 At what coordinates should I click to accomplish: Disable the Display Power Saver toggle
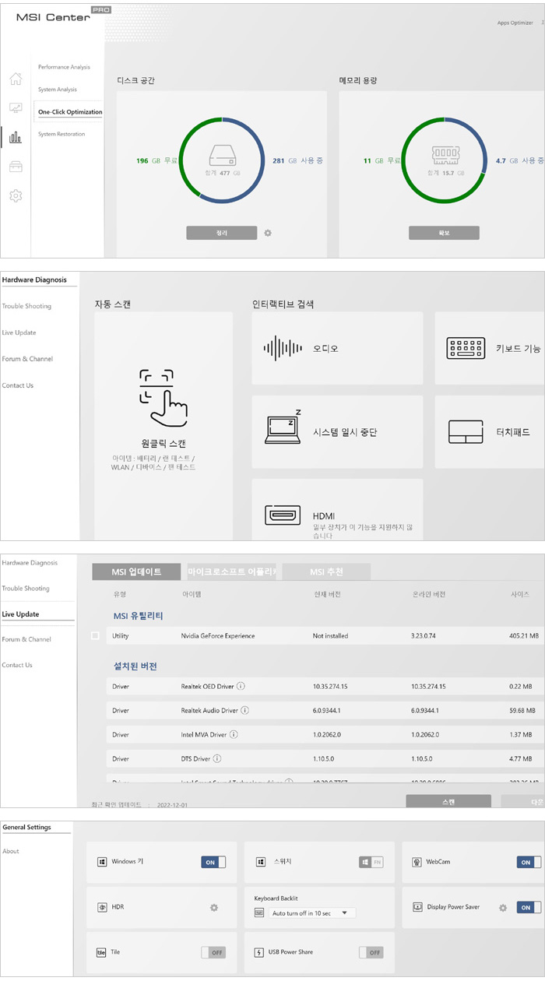click(x=529, y=907)
